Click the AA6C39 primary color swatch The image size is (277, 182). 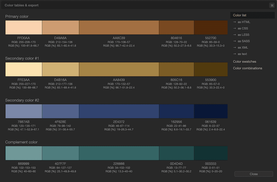point(119,28)
